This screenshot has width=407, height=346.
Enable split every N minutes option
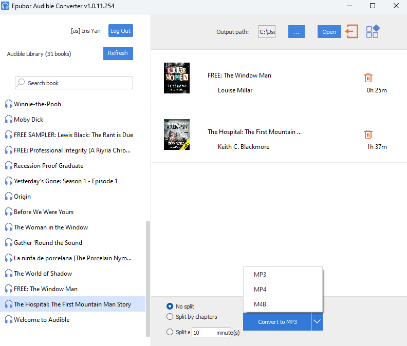point(170,332)
